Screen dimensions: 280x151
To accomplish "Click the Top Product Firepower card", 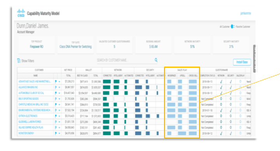I will point(37,45).
